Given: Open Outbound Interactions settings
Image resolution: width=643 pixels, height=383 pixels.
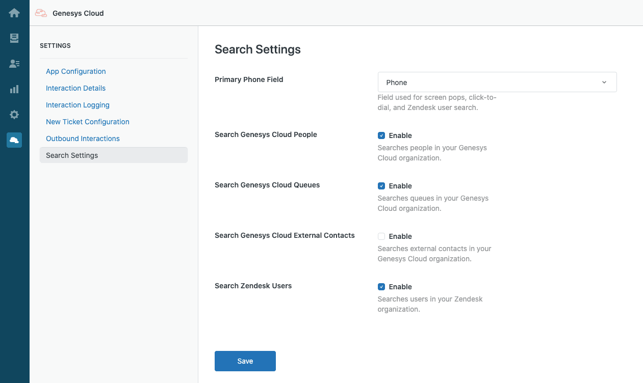Looking at the screenshot, I should pyautogui.click(x=83, y=138).
